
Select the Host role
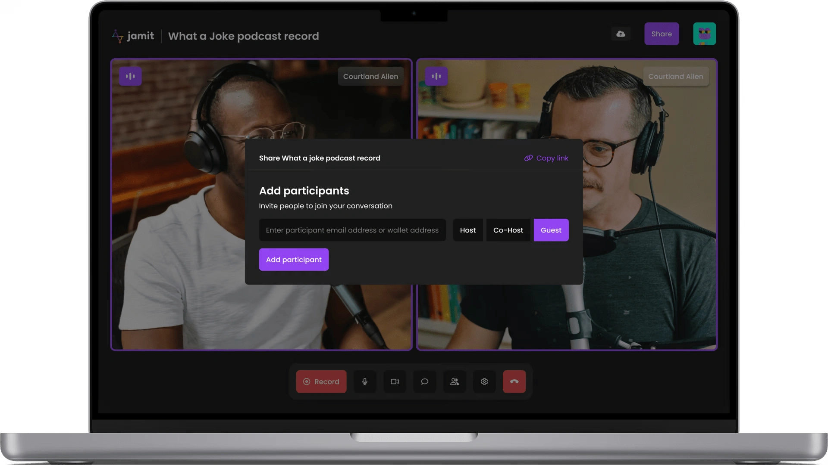[x=468, y=230]
